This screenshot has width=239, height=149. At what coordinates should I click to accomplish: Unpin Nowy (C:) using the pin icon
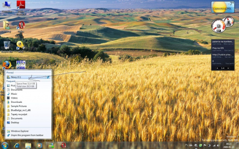[48, 77]
